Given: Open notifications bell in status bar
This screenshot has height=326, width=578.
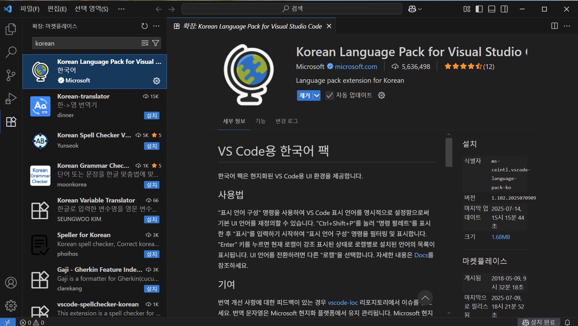Looking at the screenshot, I should coord(567,322).
